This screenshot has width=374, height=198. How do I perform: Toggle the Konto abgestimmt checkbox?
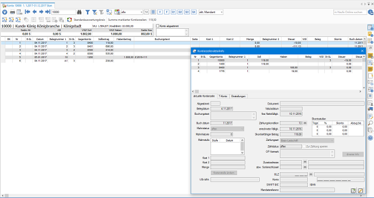(x=158, y=26)
